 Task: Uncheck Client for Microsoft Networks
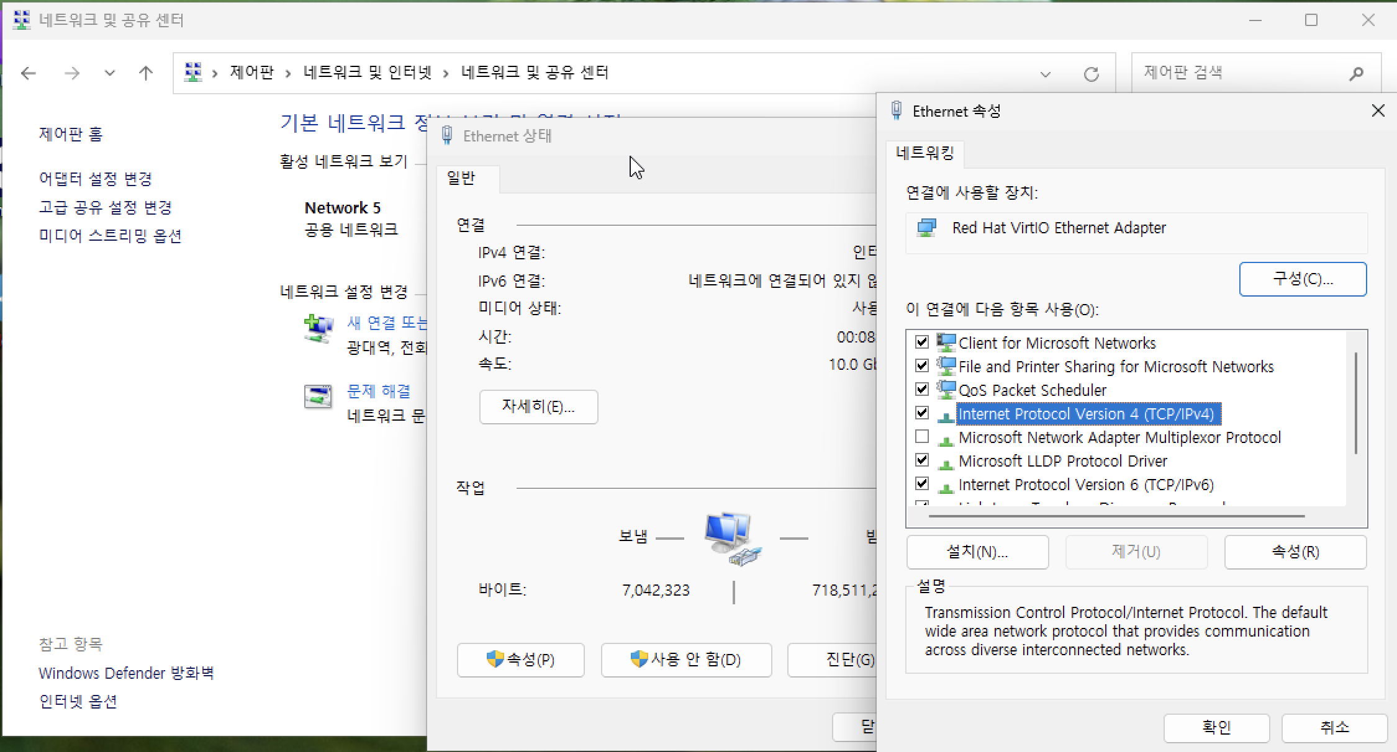tap(922, 342)
